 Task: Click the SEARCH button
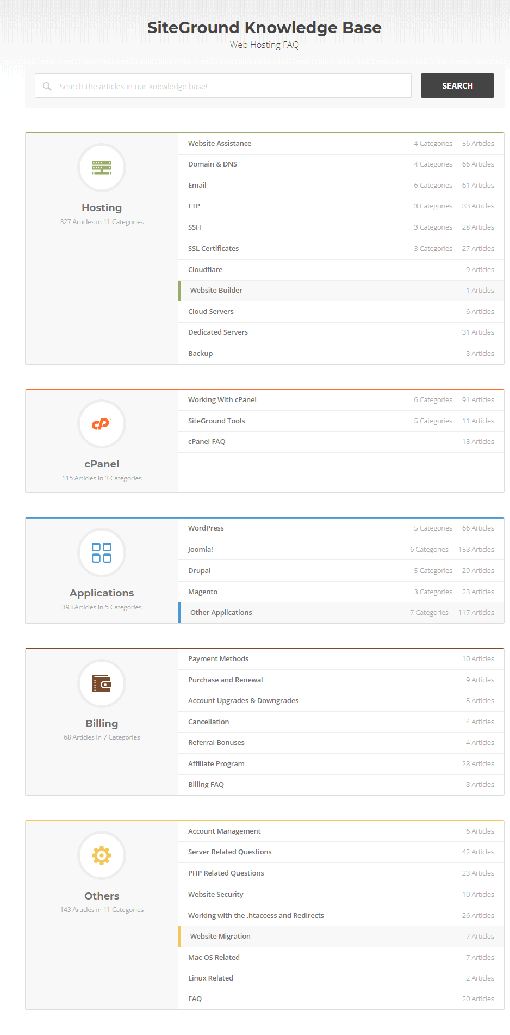coord(457,85)
